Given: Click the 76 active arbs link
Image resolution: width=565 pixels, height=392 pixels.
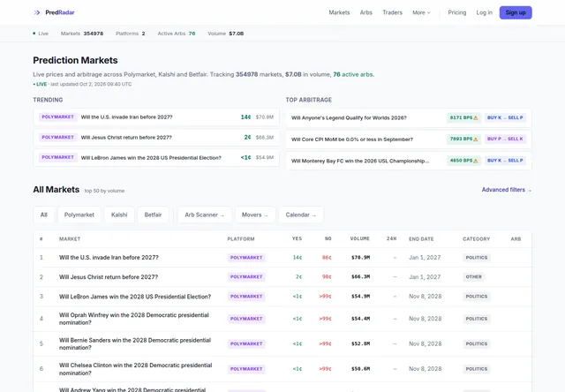Looking at the screenshot, I should [353, 74].
